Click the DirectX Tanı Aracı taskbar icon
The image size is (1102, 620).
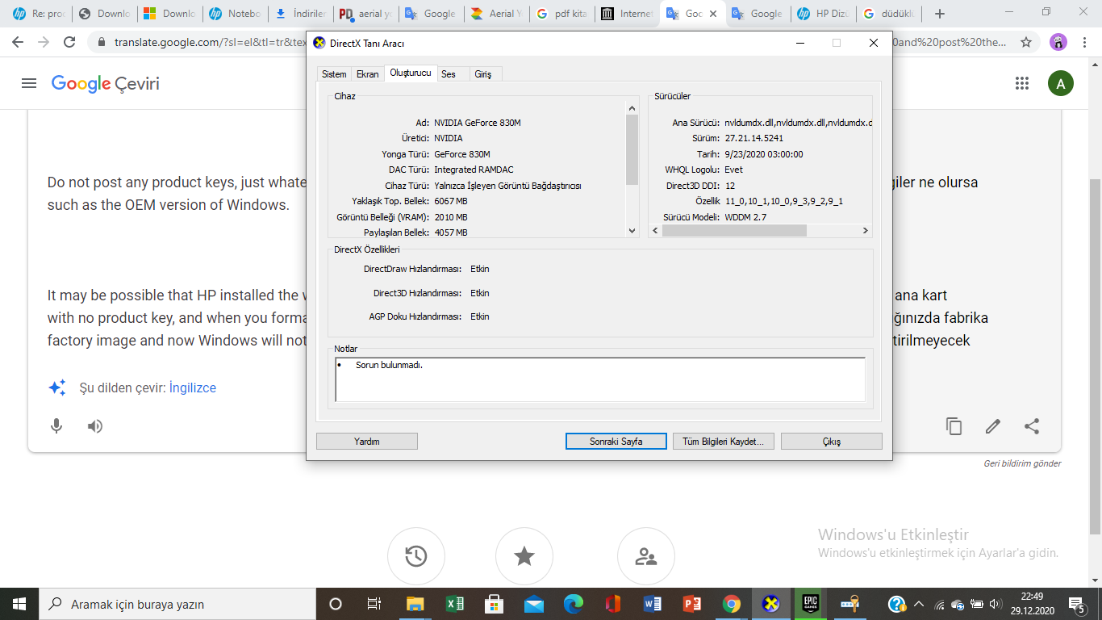(x=770, y=603)
